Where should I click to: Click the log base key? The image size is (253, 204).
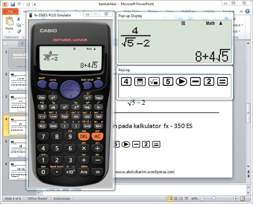click(99, 98)
